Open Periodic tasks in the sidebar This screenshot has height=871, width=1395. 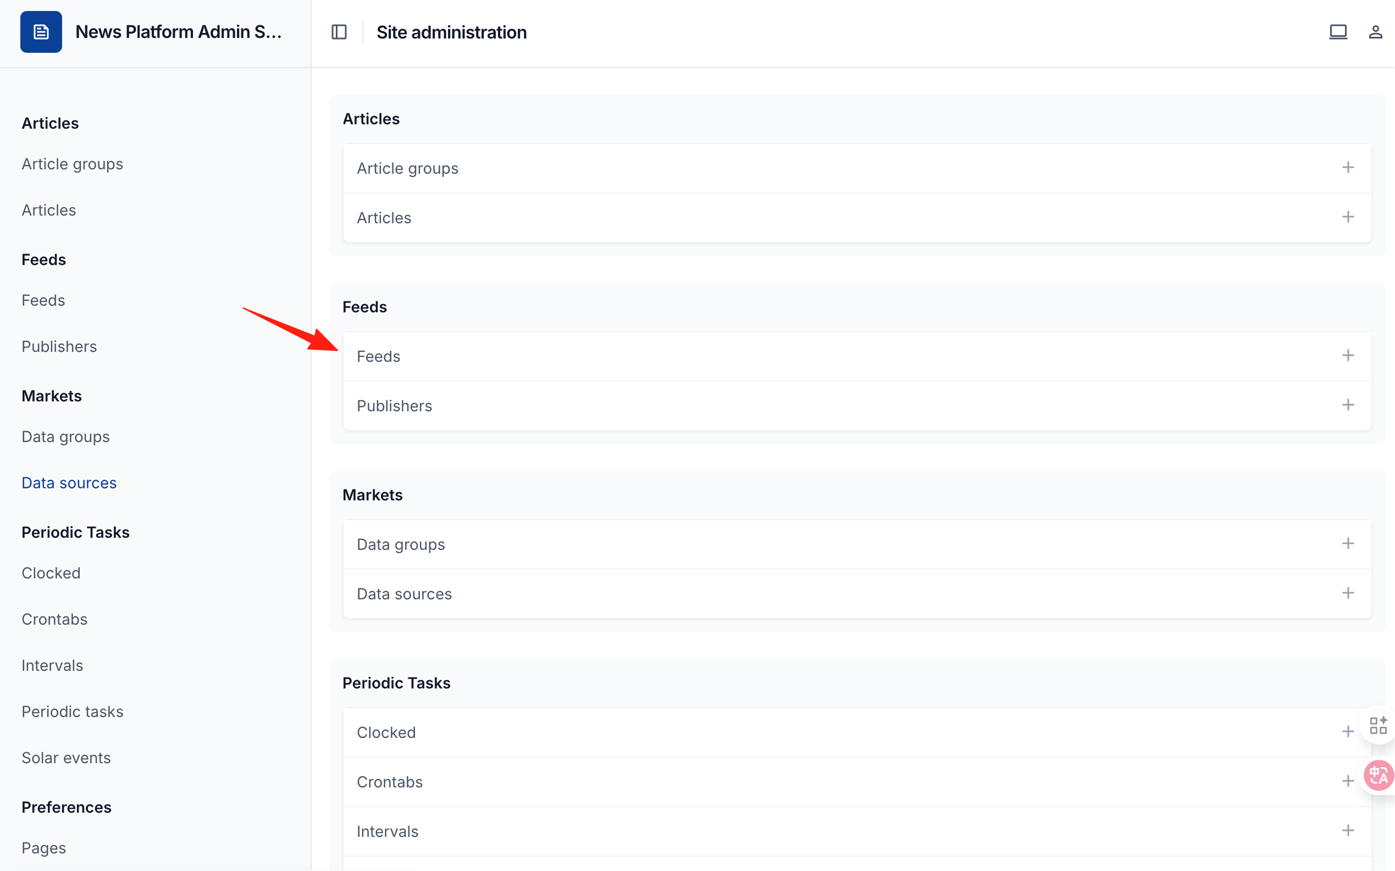(x=73, y=712)
